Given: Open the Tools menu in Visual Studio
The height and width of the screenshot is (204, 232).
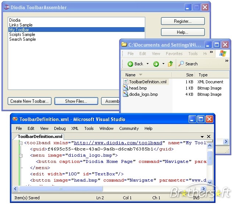Looking at the screenshot, I should point(89,128).
